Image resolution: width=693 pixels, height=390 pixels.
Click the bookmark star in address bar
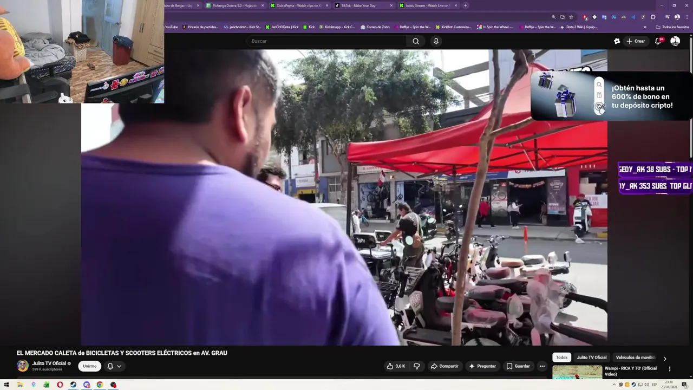coord(571,17)
